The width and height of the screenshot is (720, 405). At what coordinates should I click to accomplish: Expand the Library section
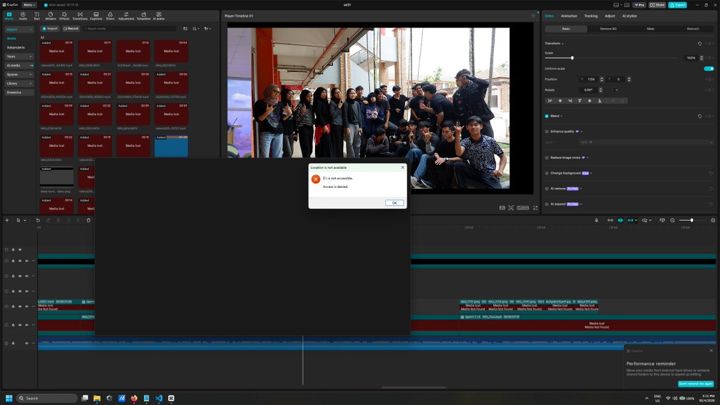click(20, 83)
